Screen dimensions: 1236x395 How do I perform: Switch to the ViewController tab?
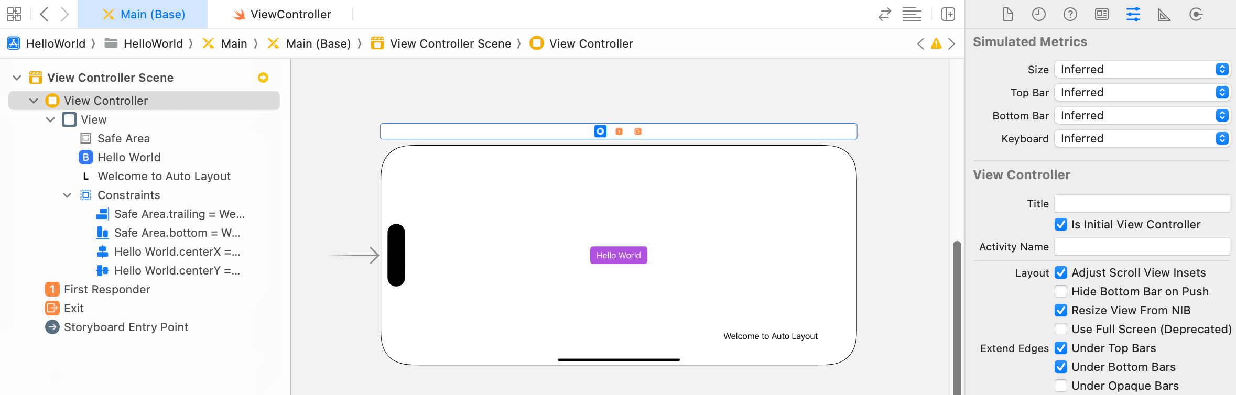(283, 14)
